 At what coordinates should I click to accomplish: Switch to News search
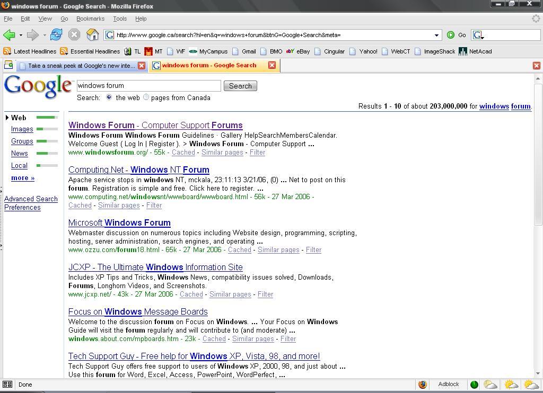[20, 153]
